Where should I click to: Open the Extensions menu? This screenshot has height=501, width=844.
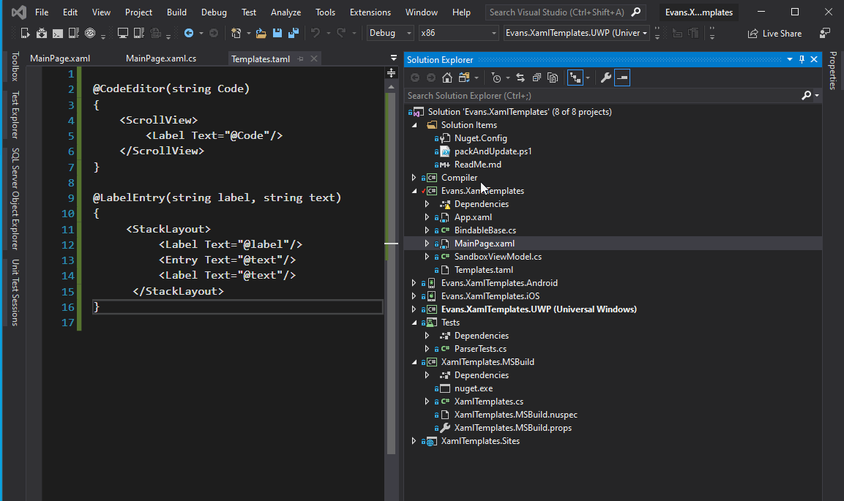click(x=370, y=12)
